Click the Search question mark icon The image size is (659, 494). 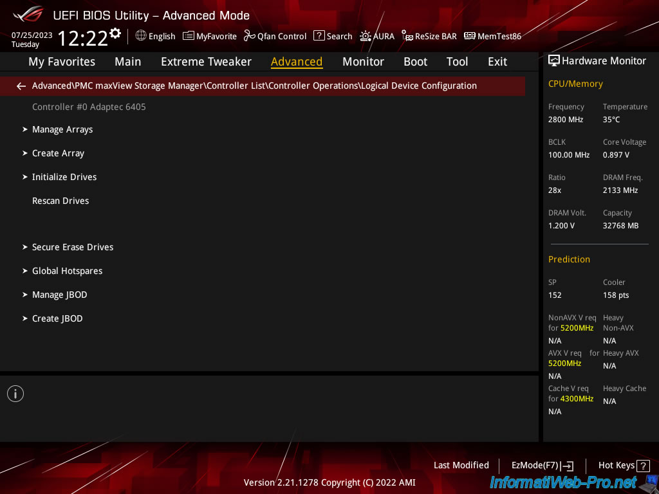point(319,36)
